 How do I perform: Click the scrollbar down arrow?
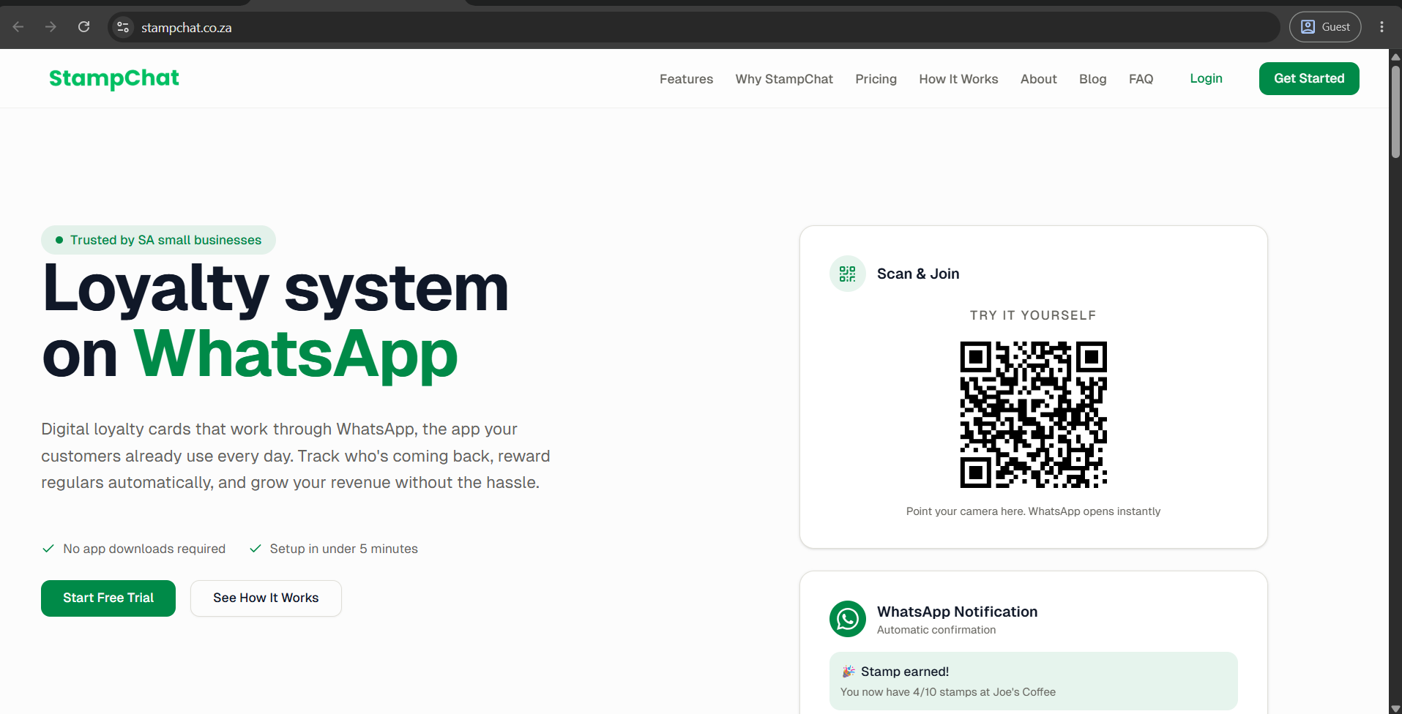(1395, 708)
